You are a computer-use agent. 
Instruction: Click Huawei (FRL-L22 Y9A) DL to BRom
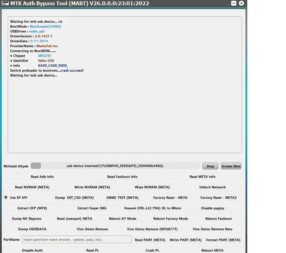pyautogui.click(x=153, y=208)
